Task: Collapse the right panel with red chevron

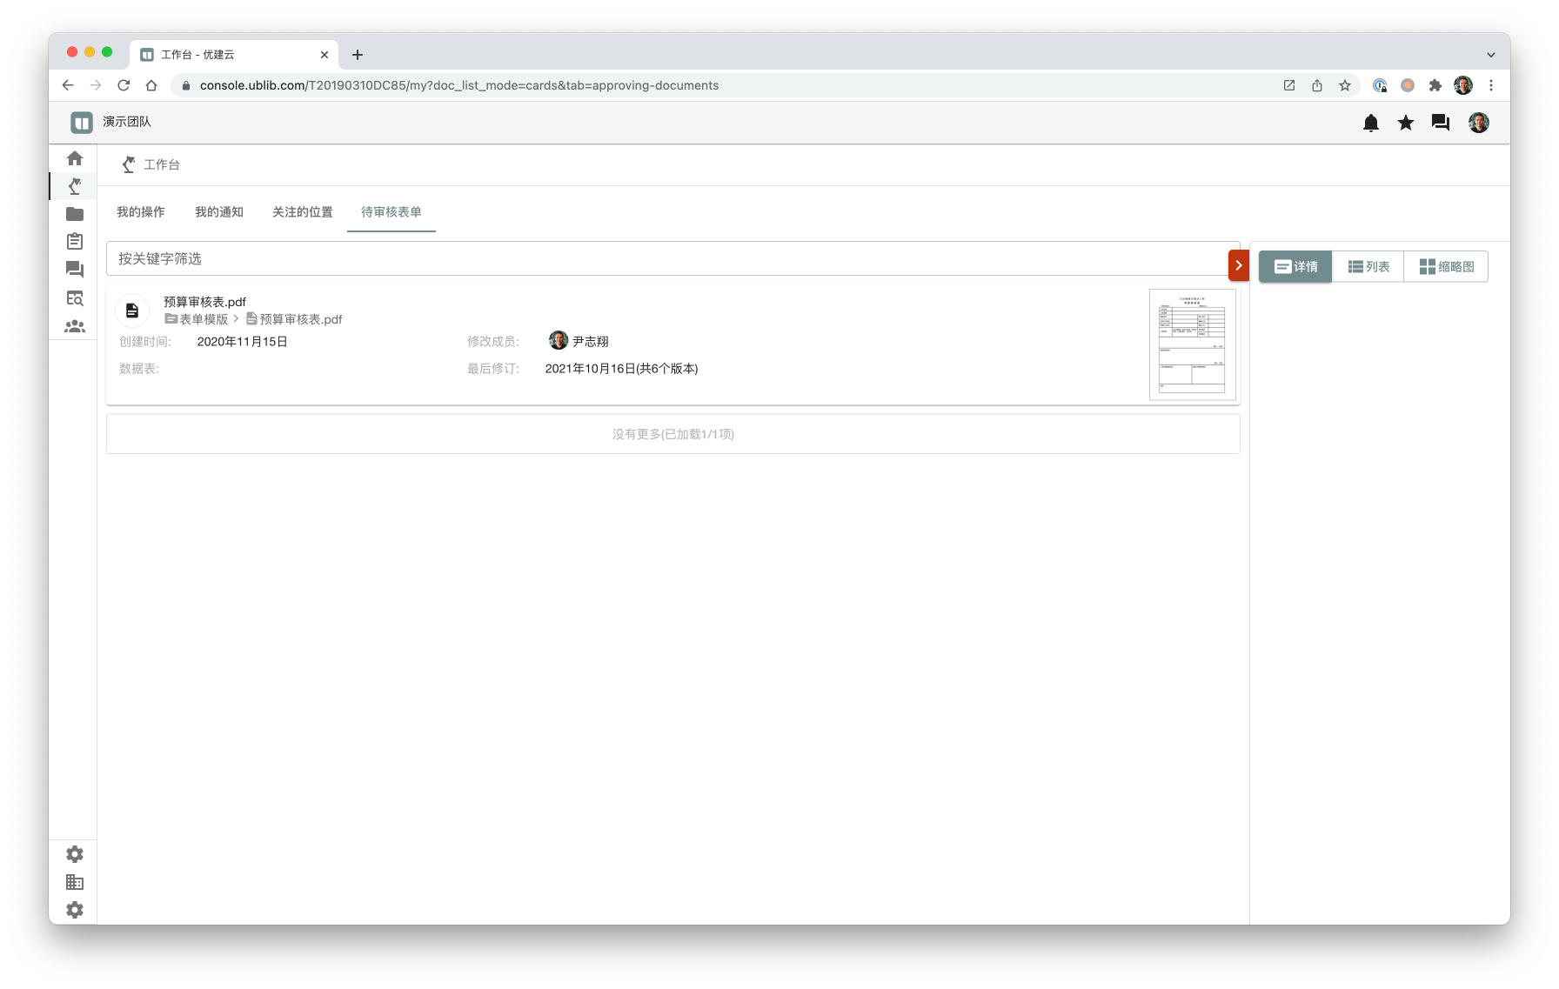Action: click(x=1238, y=265)
